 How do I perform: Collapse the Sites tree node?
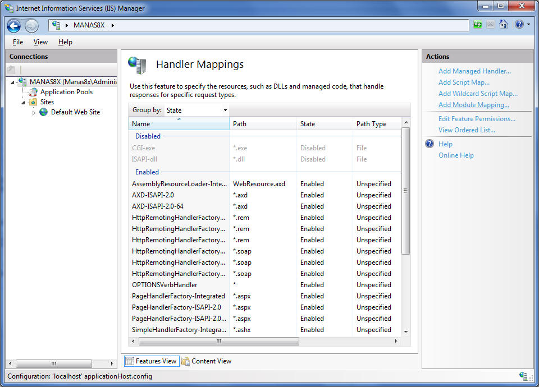[24, 103]
